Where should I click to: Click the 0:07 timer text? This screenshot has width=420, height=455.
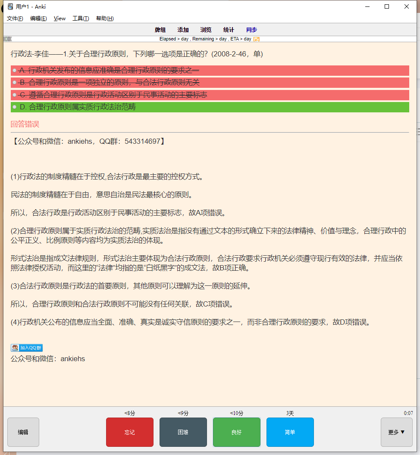(x=408, y=413)
